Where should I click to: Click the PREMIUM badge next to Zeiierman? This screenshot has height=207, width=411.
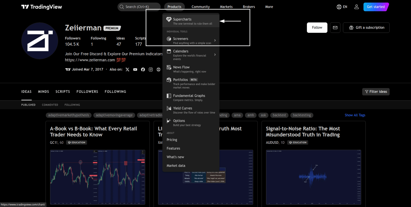(x=112, y=28)
